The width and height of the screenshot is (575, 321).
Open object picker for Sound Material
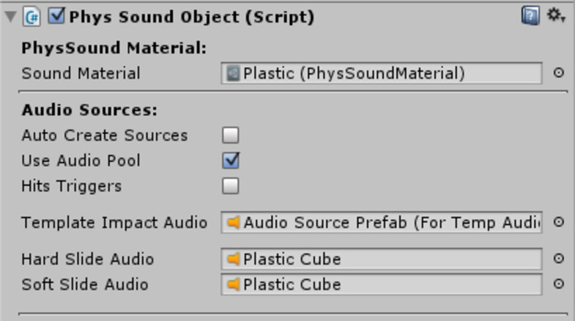pos(558,73)
